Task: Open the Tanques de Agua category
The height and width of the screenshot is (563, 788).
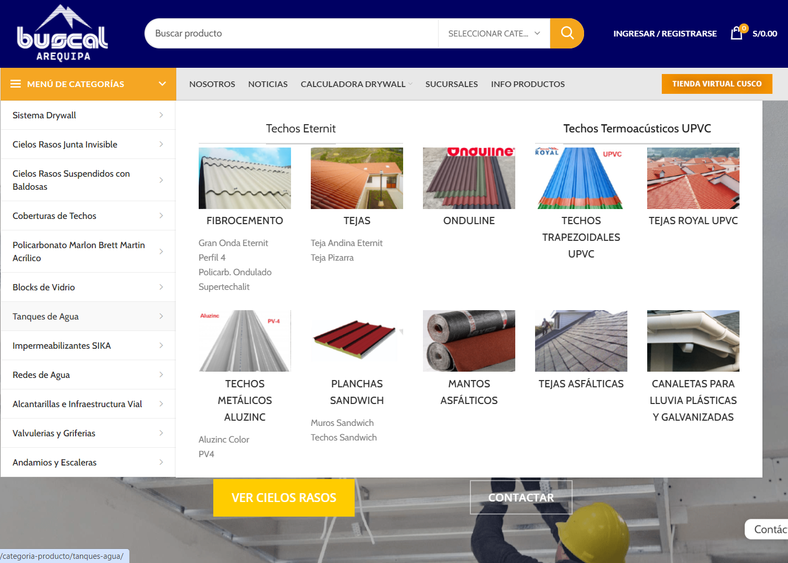Action: 46,316
